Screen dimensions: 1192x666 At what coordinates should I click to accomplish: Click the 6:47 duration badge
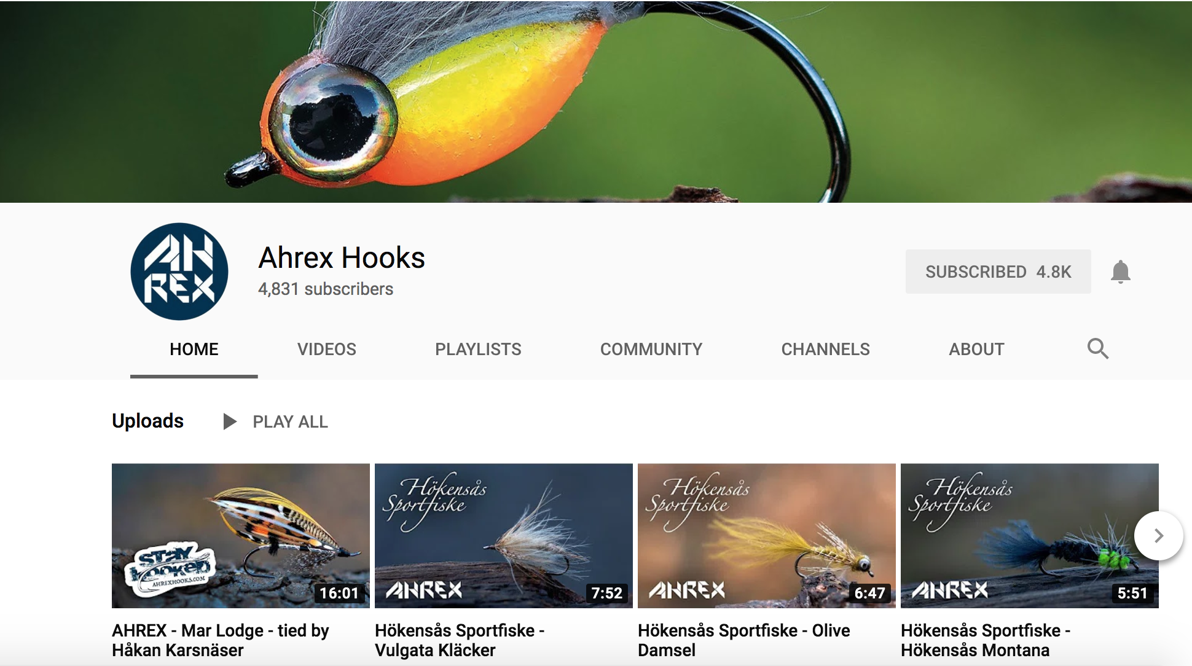(x=869, y=593)
